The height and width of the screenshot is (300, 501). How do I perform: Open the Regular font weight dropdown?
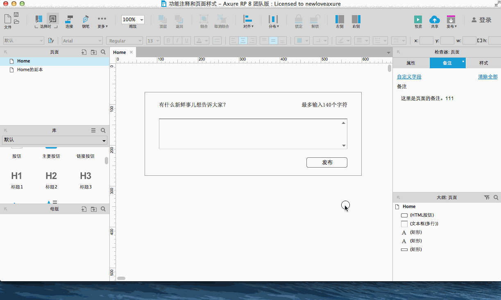click(125, 40)
